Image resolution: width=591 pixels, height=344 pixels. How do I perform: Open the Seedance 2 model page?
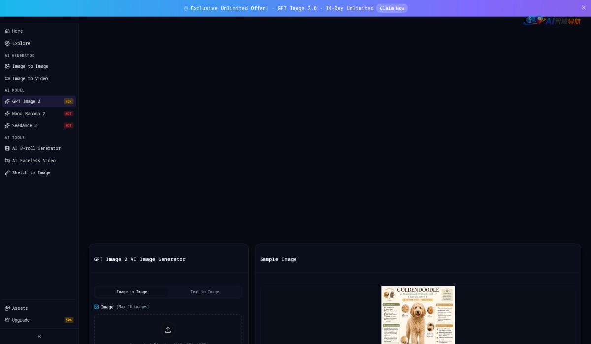coord(39,126)
